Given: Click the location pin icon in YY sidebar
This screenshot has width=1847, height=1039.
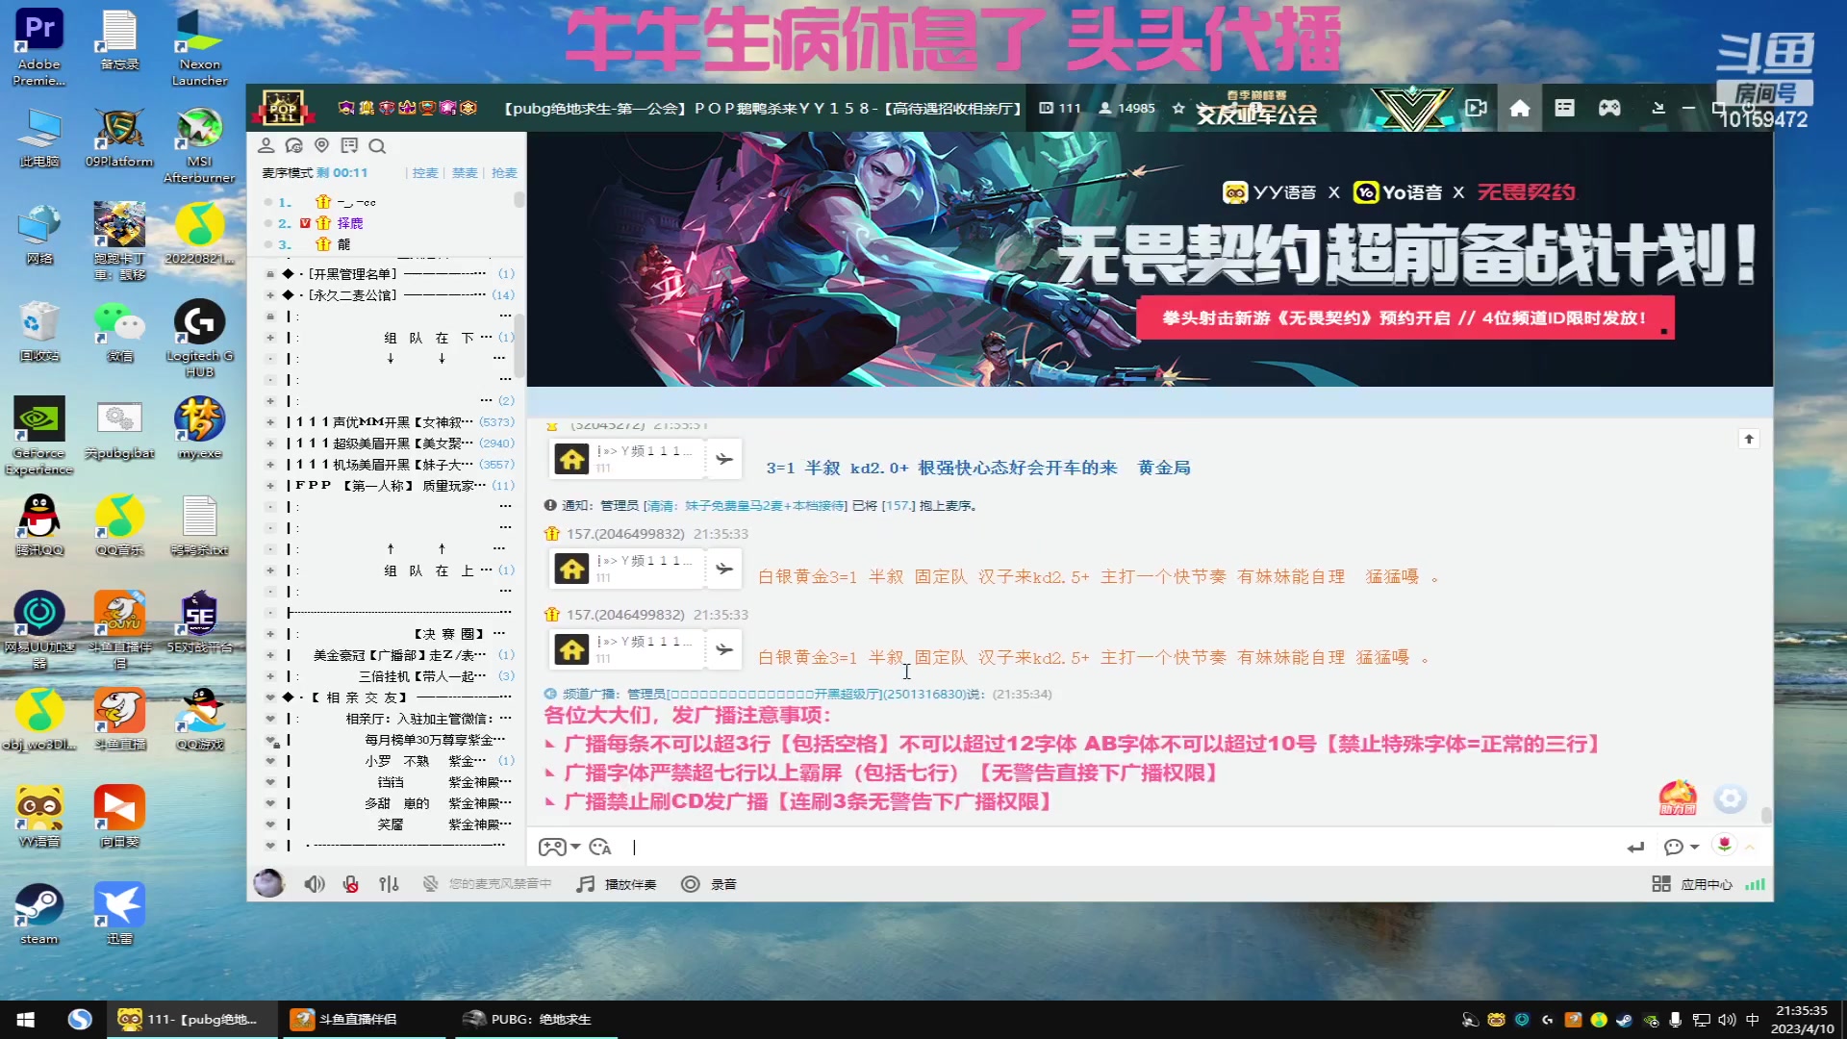Looking at the screenshot, I should coord(322,145).
